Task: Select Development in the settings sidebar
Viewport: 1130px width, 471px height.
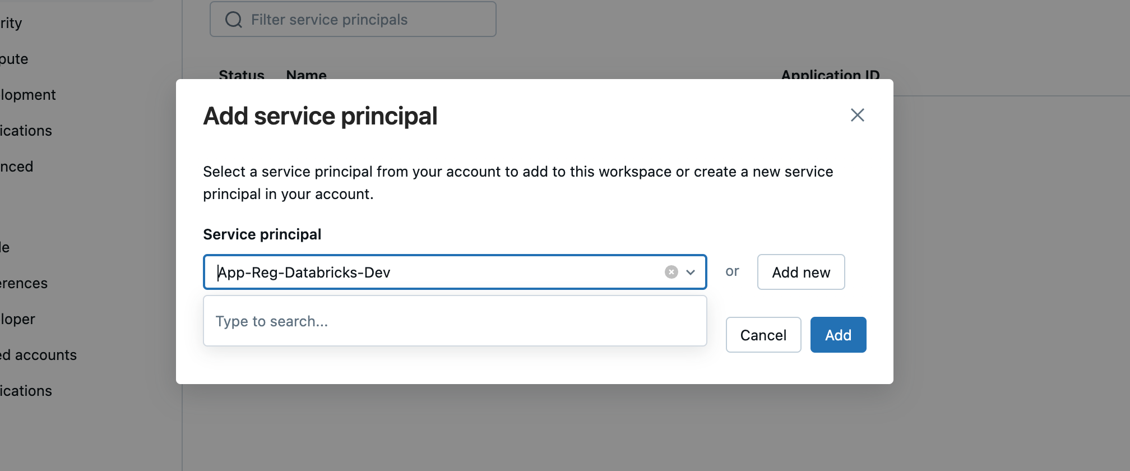Action: [28, 95]
